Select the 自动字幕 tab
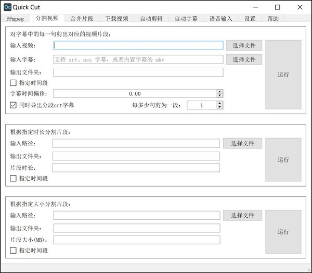Screen dimensions: 312x273 tap(186, 19)
